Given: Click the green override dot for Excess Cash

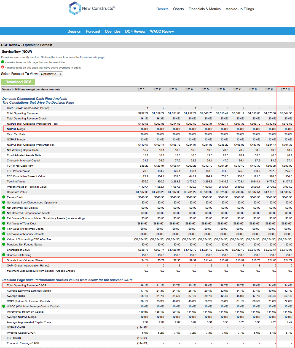Looking at the screenshot, I should (x=4, y=197).
